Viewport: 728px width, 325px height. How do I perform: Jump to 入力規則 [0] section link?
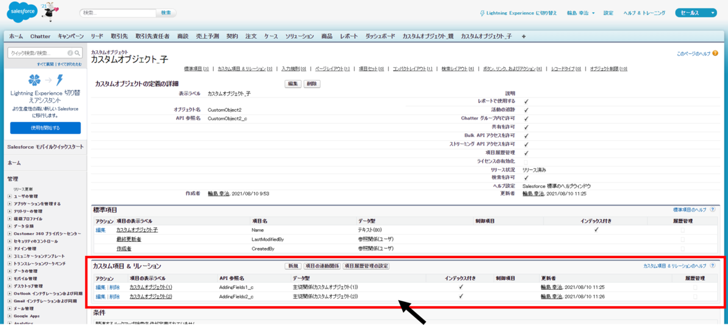(x=294, y=69)
